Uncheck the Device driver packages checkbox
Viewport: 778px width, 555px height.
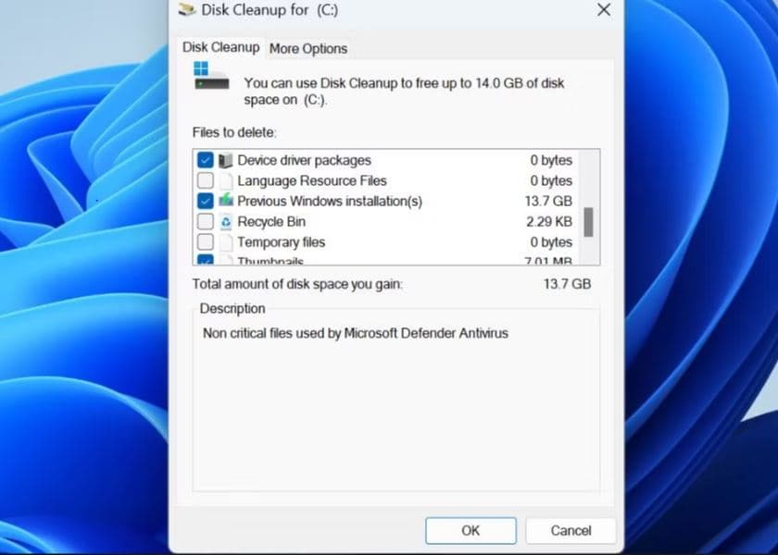206,161
